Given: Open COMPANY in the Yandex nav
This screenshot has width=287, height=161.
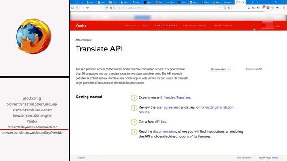Looking at the screenshot, I should pos(130,25).
